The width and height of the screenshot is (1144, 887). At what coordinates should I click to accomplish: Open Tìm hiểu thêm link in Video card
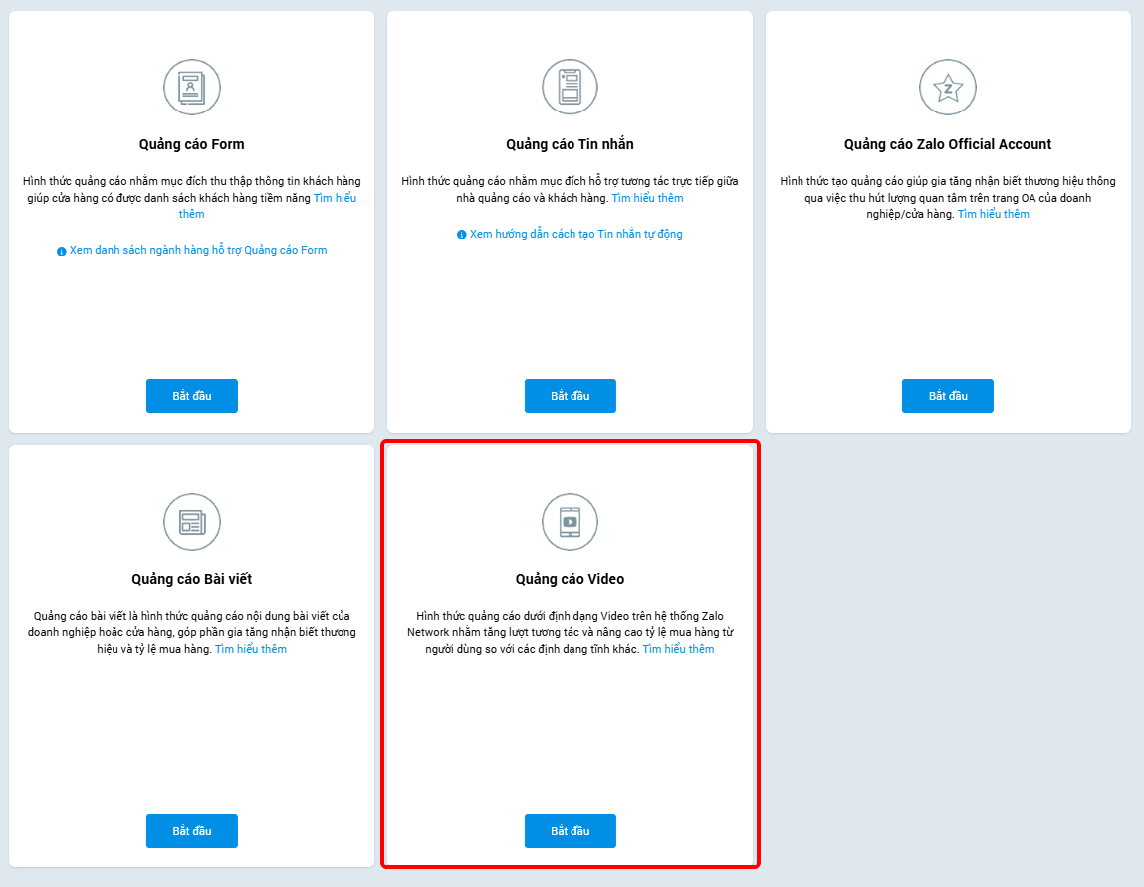tap(678, 649)
